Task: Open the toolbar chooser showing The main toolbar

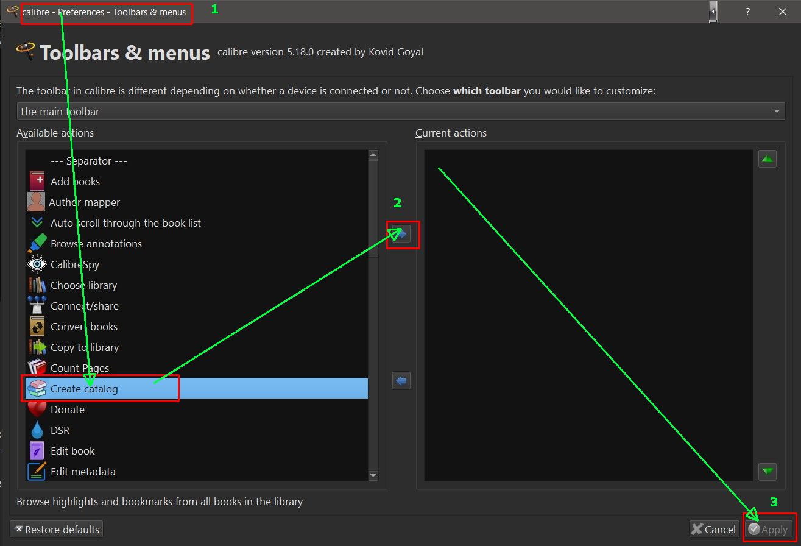Action: click(401, 112)
